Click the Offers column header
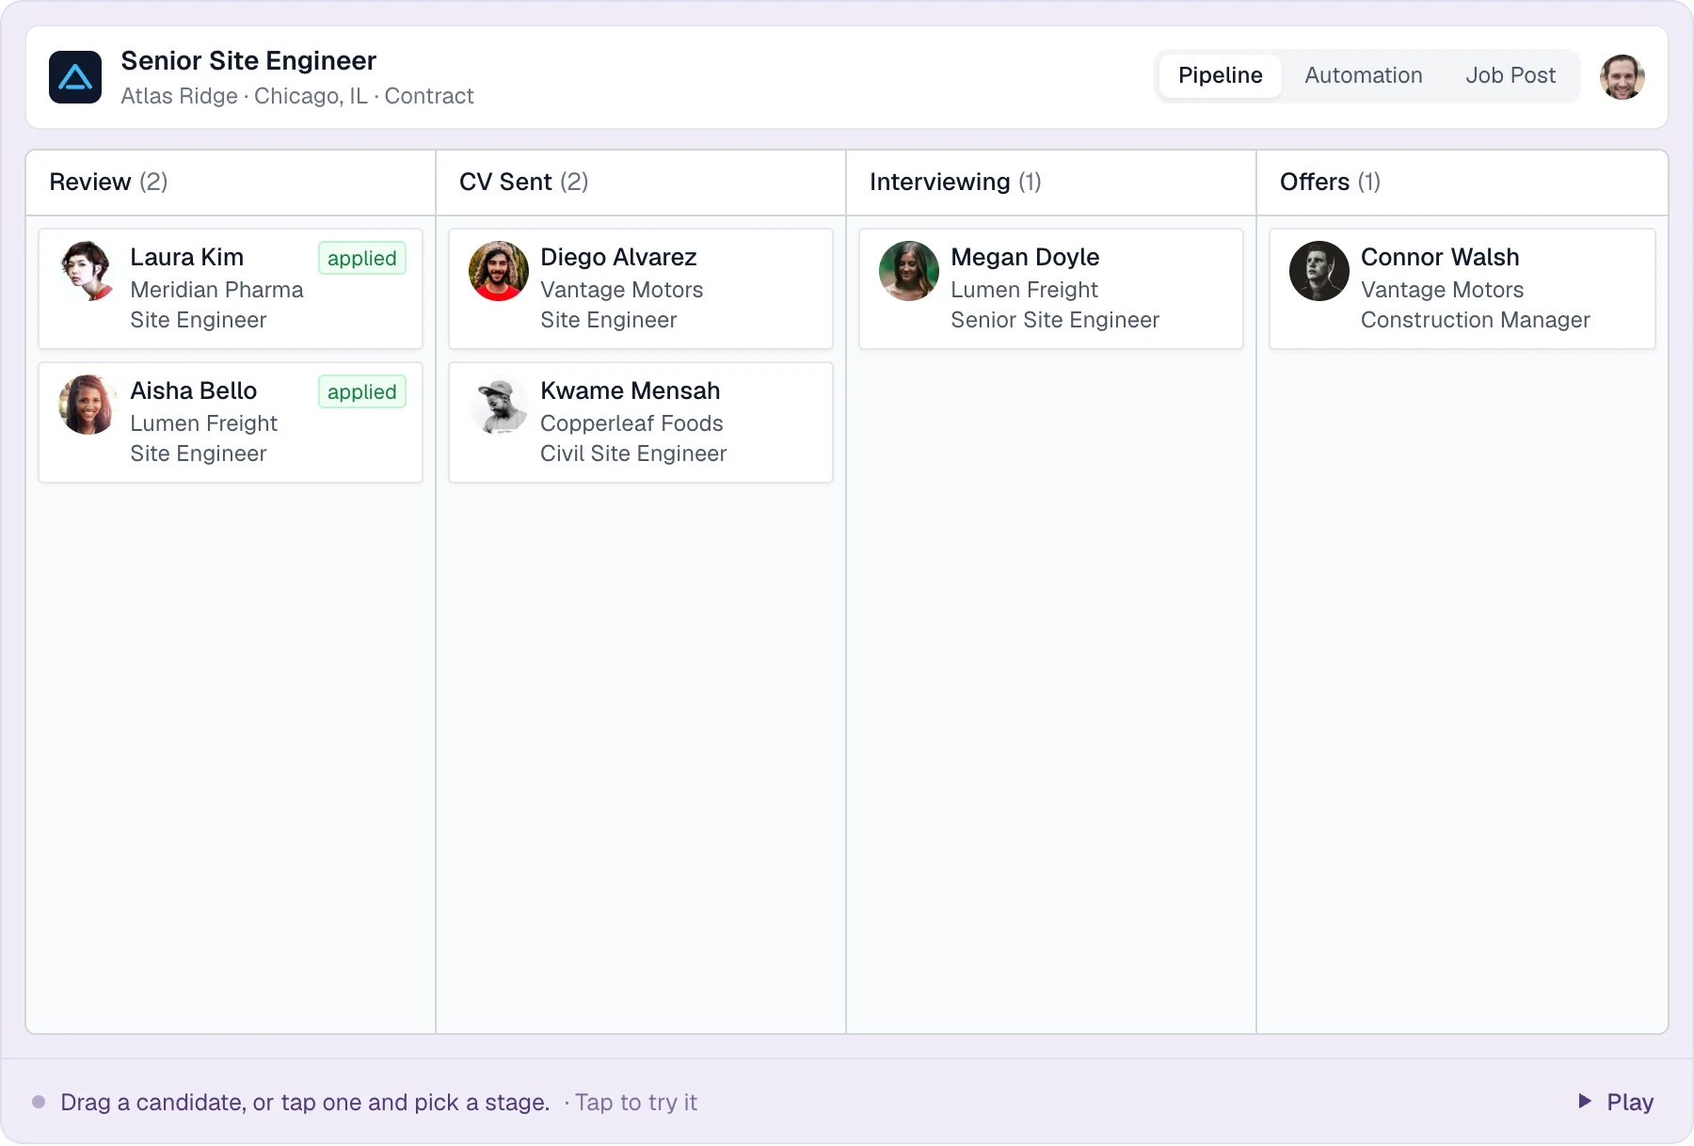 pos(1462,182)
